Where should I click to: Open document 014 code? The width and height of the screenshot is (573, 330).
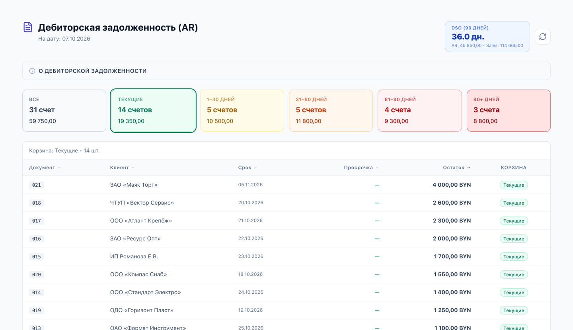click(37, 293)
